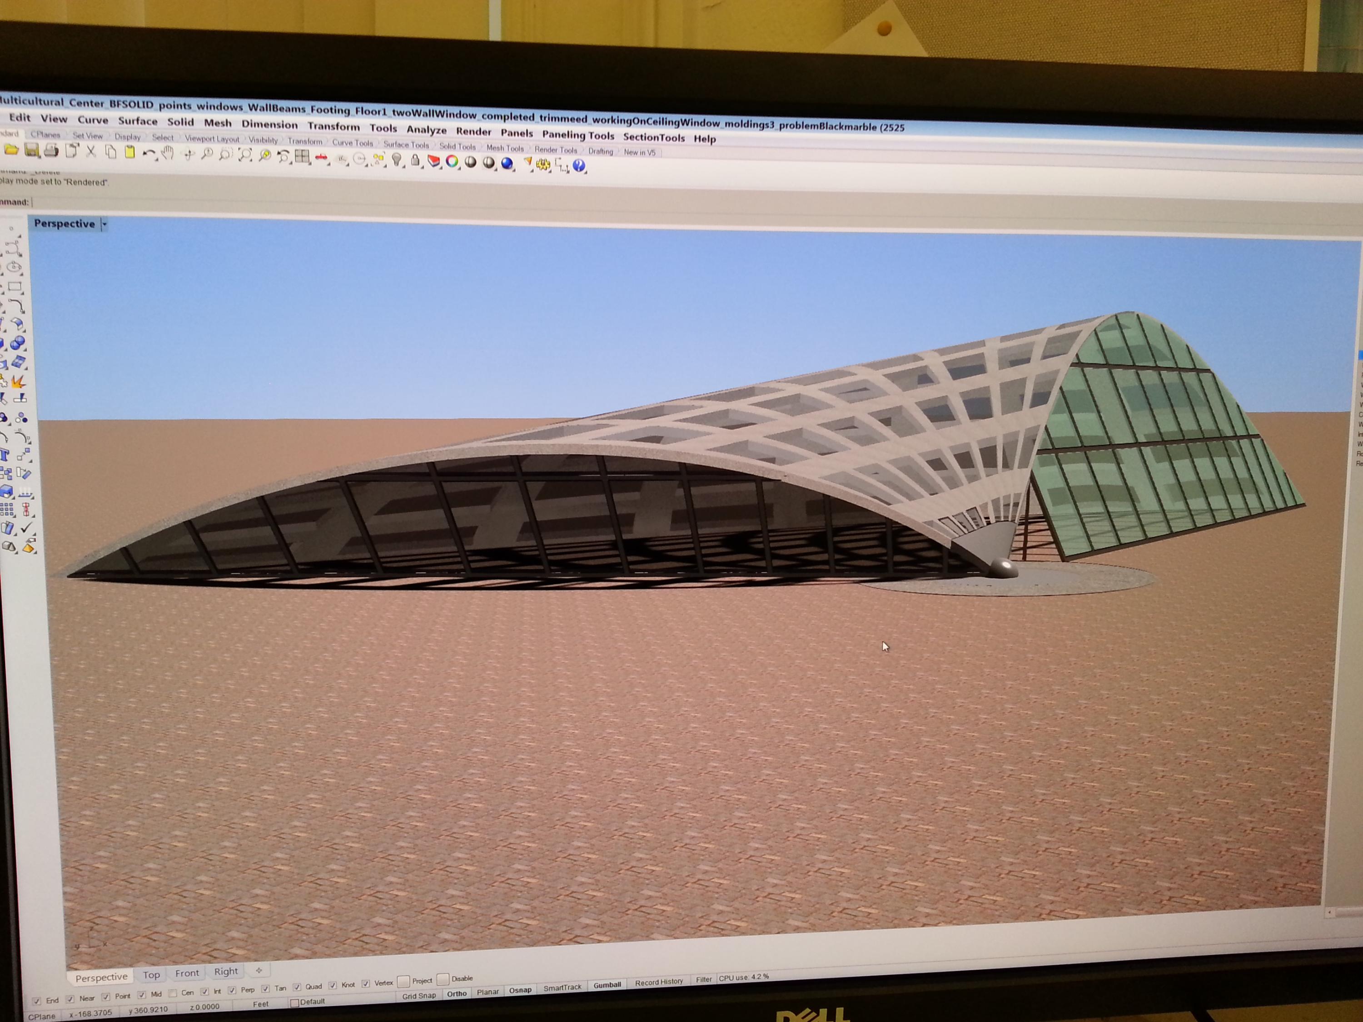Toggle Gumball in status bar
The height and width of the screenshot is (1022, 1363).
point(607,986)
